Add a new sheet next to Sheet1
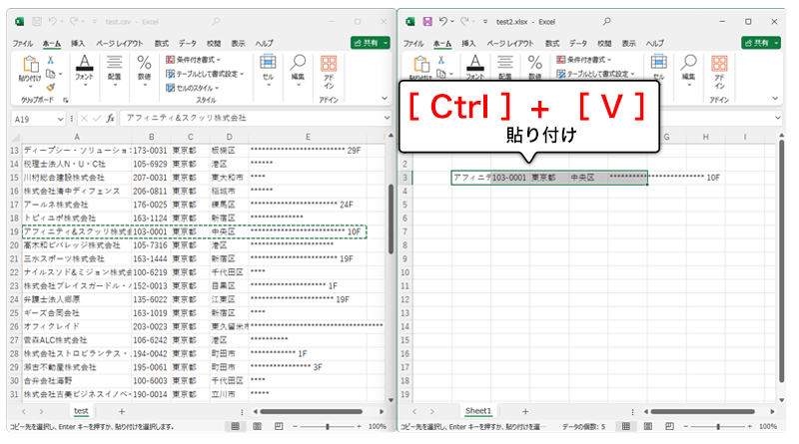 point(525,410)
